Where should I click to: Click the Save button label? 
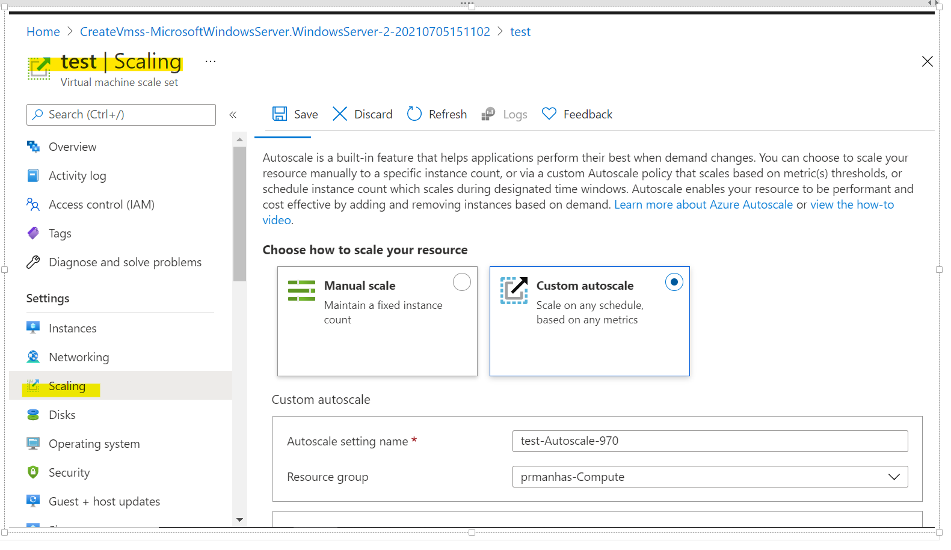(306, 114)
